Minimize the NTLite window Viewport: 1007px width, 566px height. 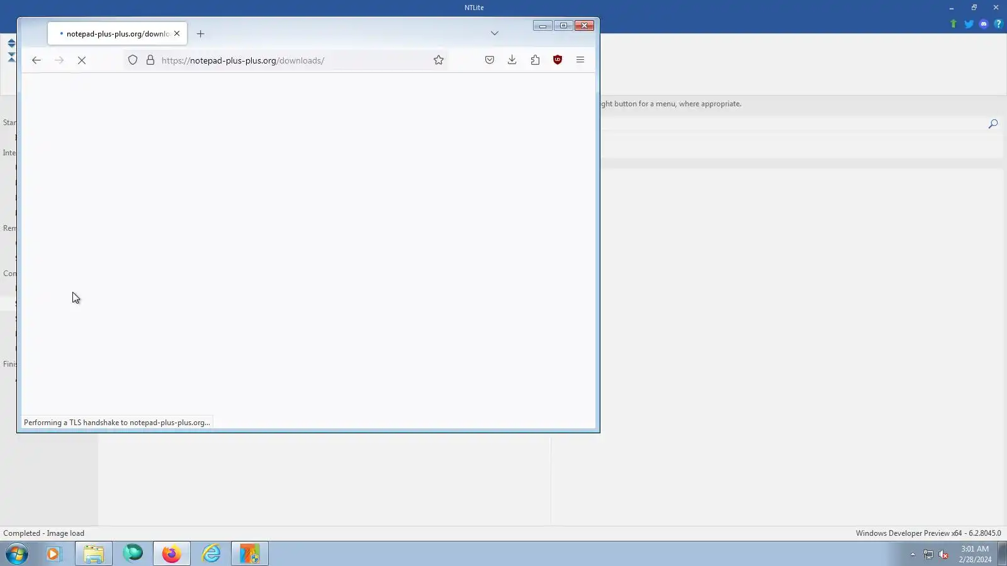pos(952,8)
